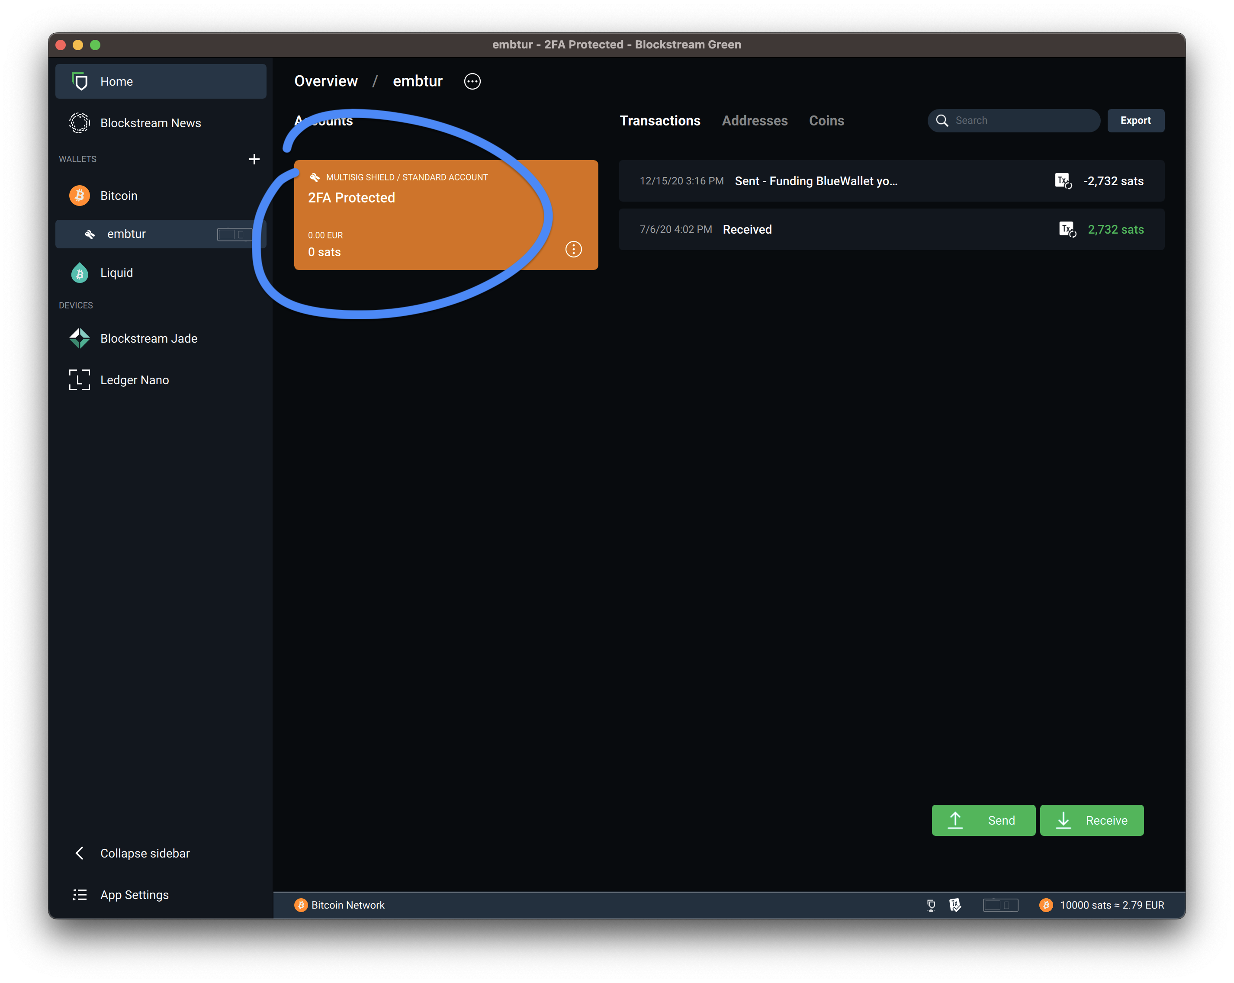
Task: Select the 2FA Protected account card
Action: tap(446, 215)
